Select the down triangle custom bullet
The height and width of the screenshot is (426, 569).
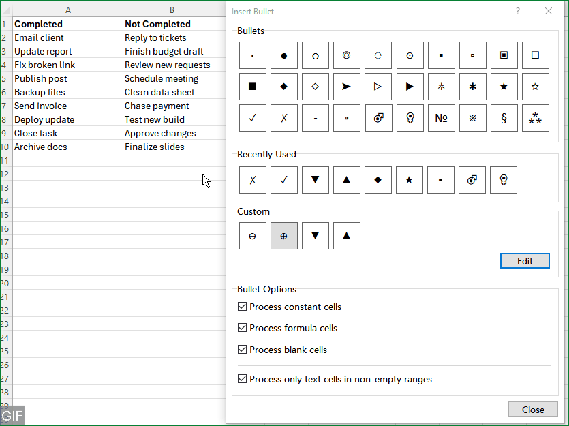click(316, 235)
